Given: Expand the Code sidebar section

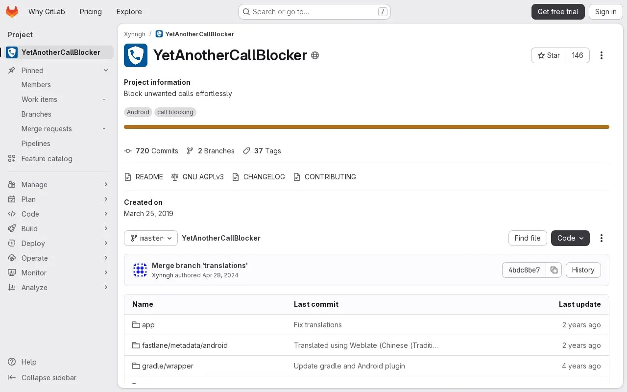Looking at the screenshot, I should pyautogui.click(x=59, y=214).
